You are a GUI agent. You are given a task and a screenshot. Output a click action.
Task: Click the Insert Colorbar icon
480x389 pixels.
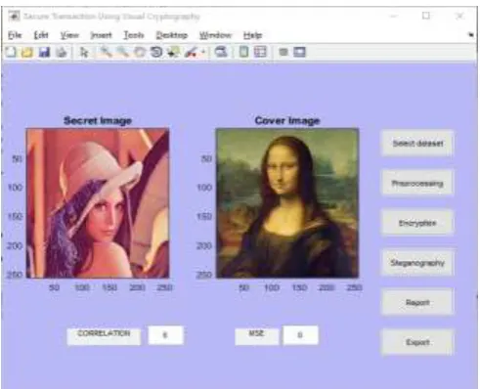click(x=243, y=52)
